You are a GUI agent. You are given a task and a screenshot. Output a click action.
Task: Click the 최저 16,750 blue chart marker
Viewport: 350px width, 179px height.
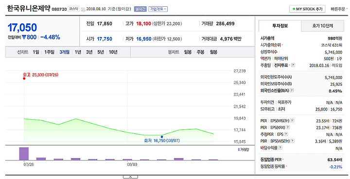point(162,137)
